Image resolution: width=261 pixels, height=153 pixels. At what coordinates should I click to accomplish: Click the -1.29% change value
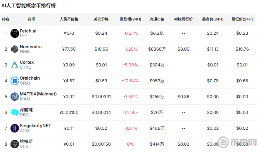130,49
